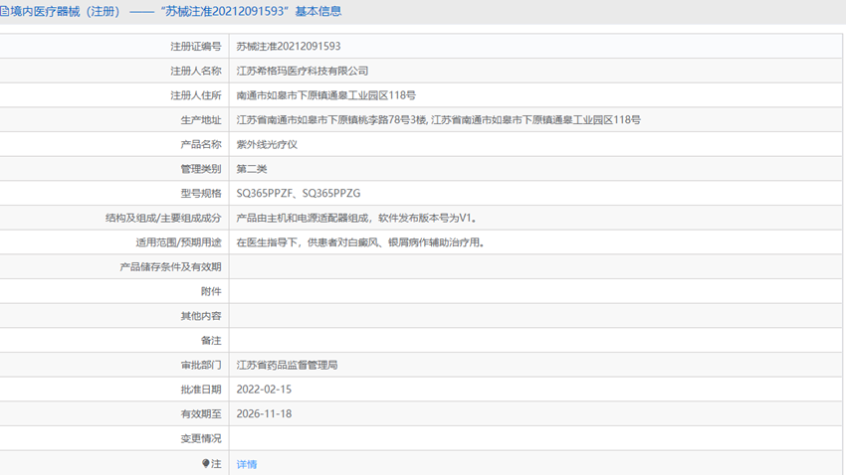Click the 有效期至 row label
Viewport: 846px width, 475px height.
click(x=201, y=413)
